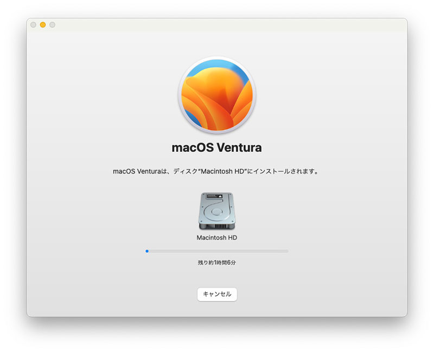Viewport: 434px width, 352px height.
Task: Click the blue filled start of progress bar
Action: (147, 251)
